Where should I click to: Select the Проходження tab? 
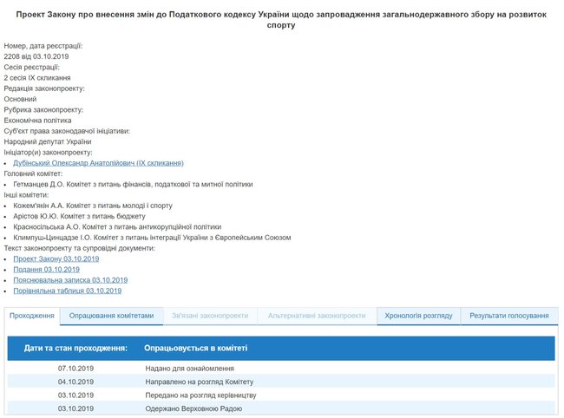point(32,316)
